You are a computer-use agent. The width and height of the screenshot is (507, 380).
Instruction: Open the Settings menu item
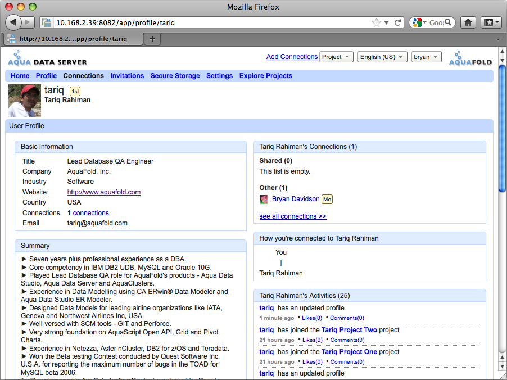click(x=220, y=76)
